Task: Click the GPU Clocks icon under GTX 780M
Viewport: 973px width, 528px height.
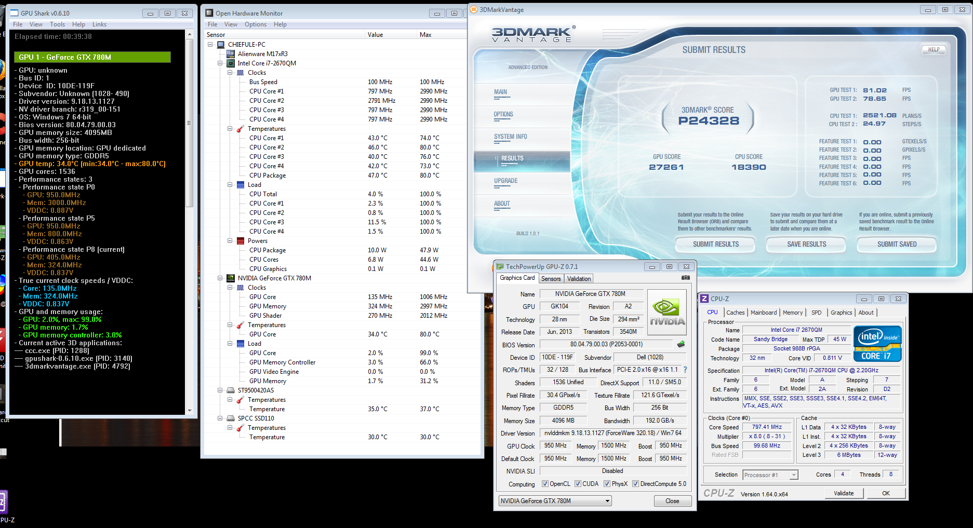Action: click(x=241, y=288)
